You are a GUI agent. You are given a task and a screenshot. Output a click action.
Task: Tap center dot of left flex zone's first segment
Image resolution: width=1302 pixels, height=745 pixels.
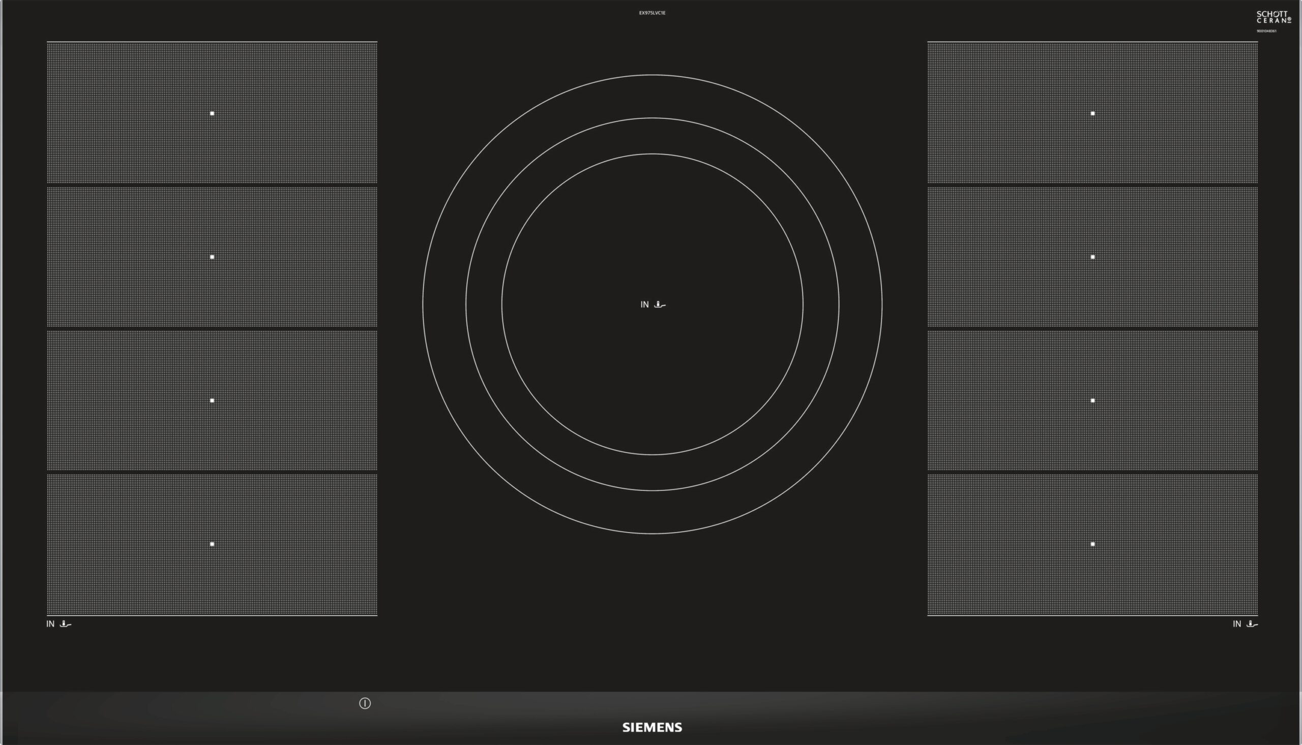coord(212,114)
